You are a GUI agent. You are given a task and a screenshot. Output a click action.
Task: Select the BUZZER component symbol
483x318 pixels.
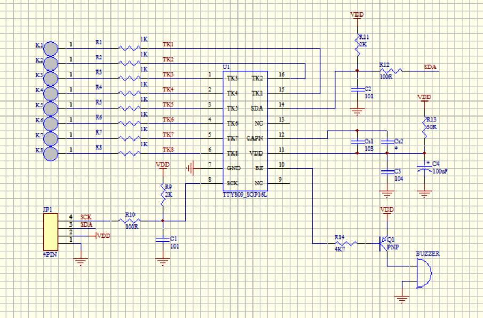[424, 273]
